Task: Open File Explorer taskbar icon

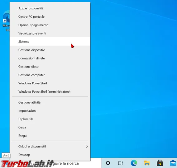Action: pos(147,163)
